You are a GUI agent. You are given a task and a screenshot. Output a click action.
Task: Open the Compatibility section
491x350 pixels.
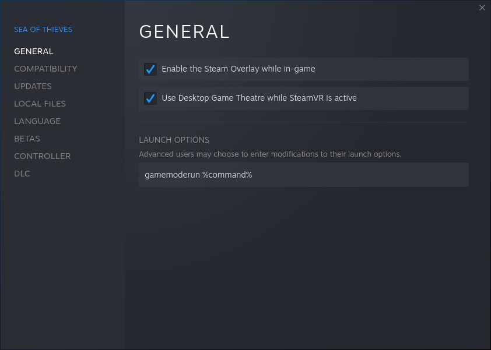[45, 69]
